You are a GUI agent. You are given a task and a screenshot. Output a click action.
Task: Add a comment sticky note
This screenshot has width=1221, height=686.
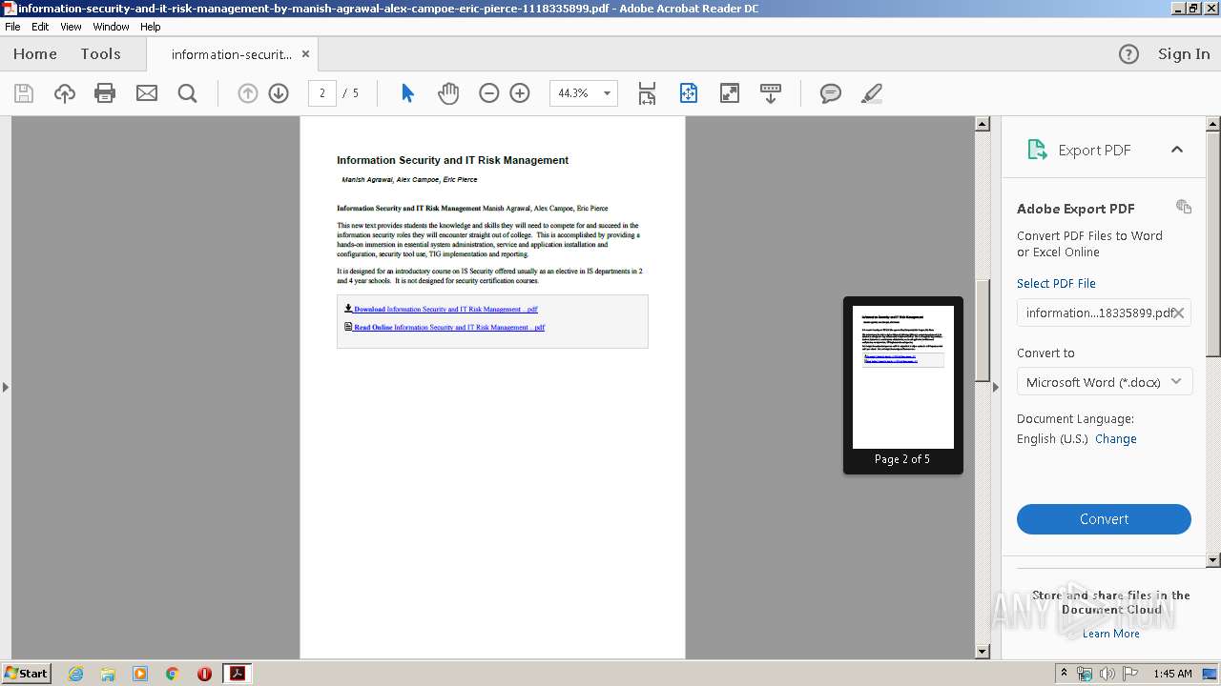pos(831,93)
